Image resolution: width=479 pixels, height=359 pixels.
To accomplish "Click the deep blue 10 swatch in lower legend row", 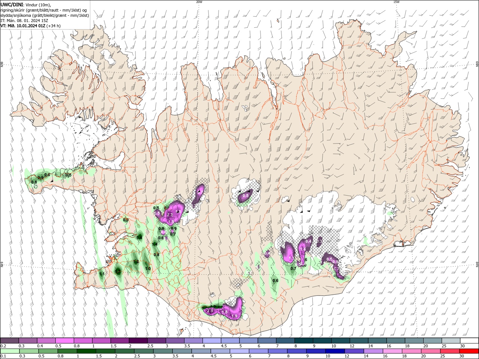I will tap(335, 351).
